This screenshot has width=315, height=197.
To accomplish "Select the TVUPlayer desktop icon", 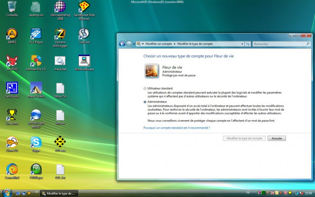I will coord(36,169).
